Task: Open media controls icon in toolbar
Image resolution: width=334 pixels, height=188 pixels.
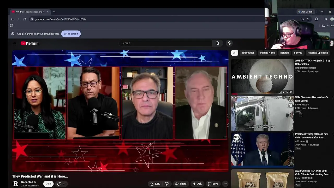Action: [x=326, y=19]
